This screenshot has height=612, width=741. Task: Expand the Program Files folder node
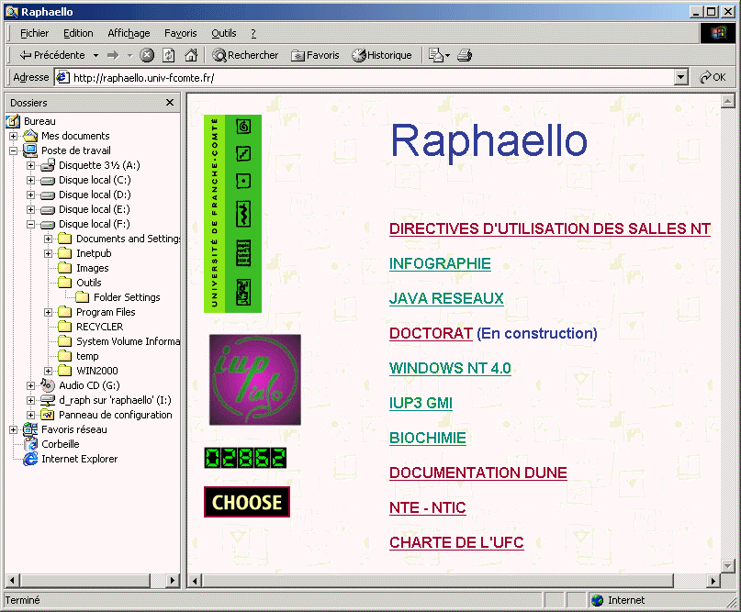click(49, 312)
